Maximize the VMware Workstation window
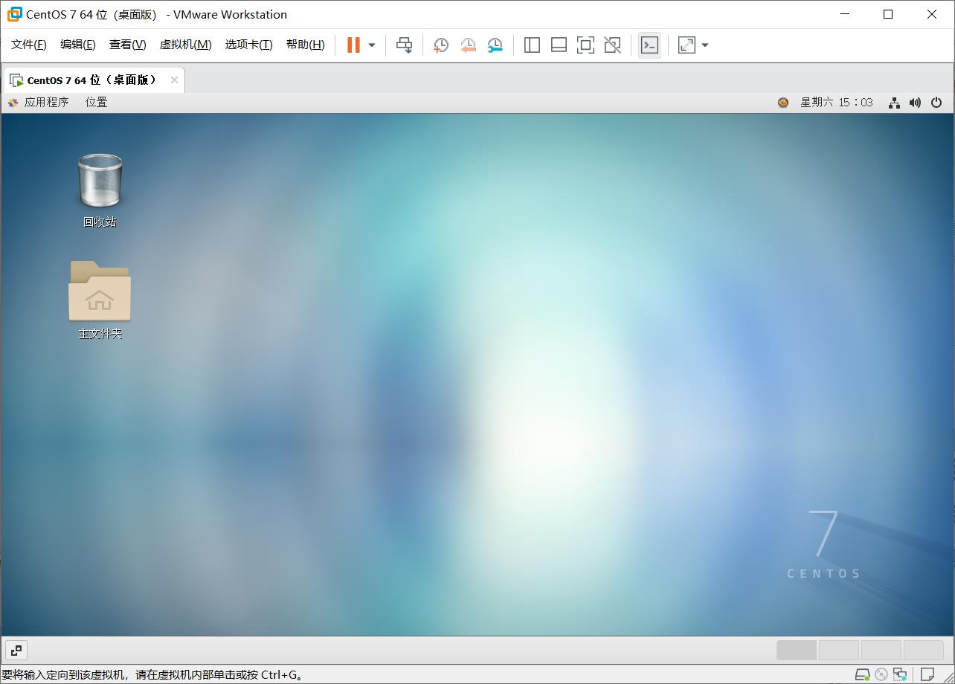This screenshot has width=955, height=684. point(888,14)
